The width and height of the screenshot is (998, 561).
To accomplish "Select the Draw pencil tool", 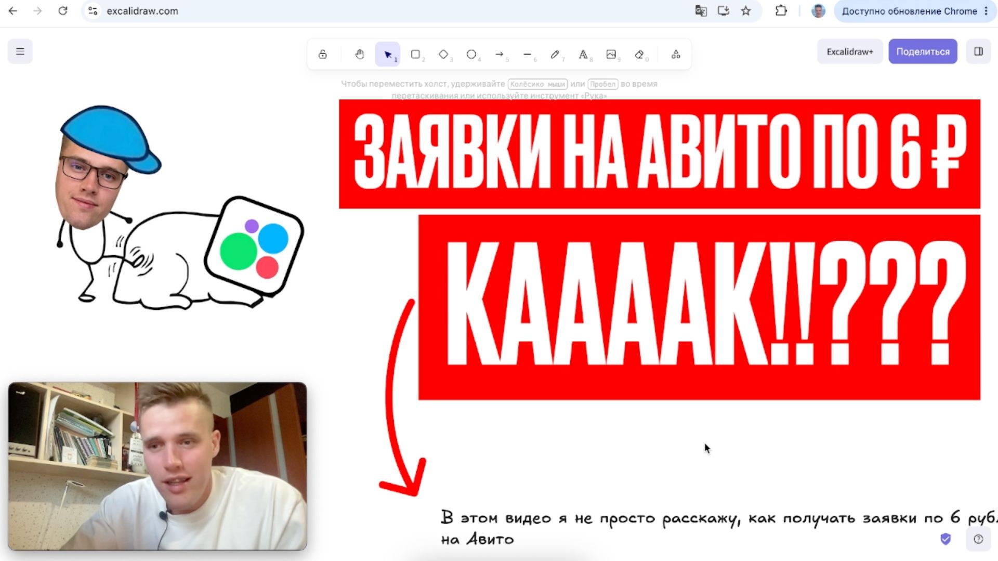I will point(555,54).
